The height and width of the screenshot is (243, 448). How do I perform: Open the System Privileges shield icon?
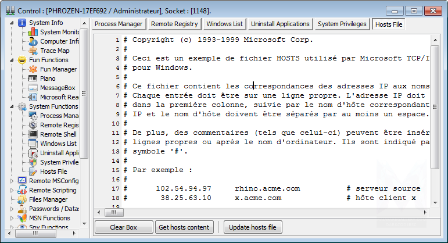tap(33, 162)
